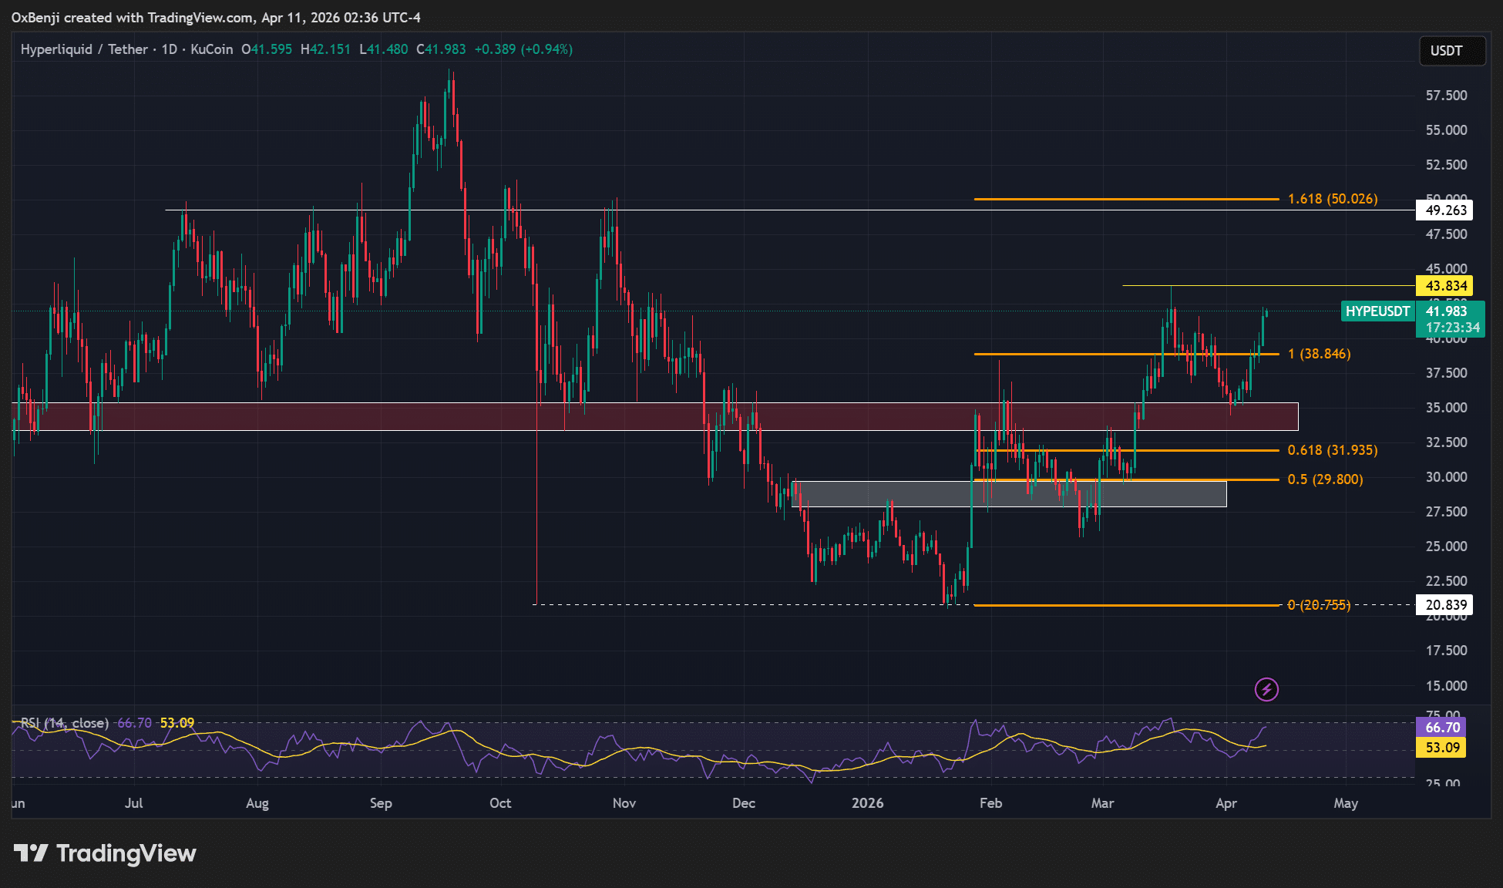
Task: Click the purple lightning bolt quick-trade icon
Action: point(1267,690)
